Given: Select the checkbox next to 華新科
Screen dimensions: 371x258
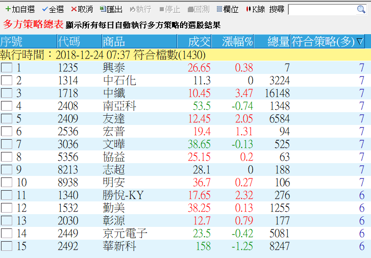Looking at the screenshot, I should click(x=7, y=246).
